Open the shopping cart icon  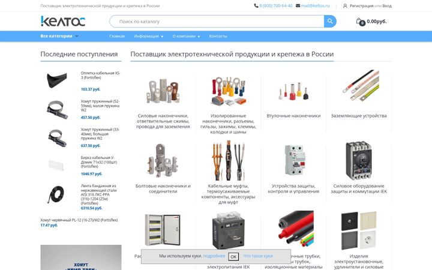pos(360,22)
